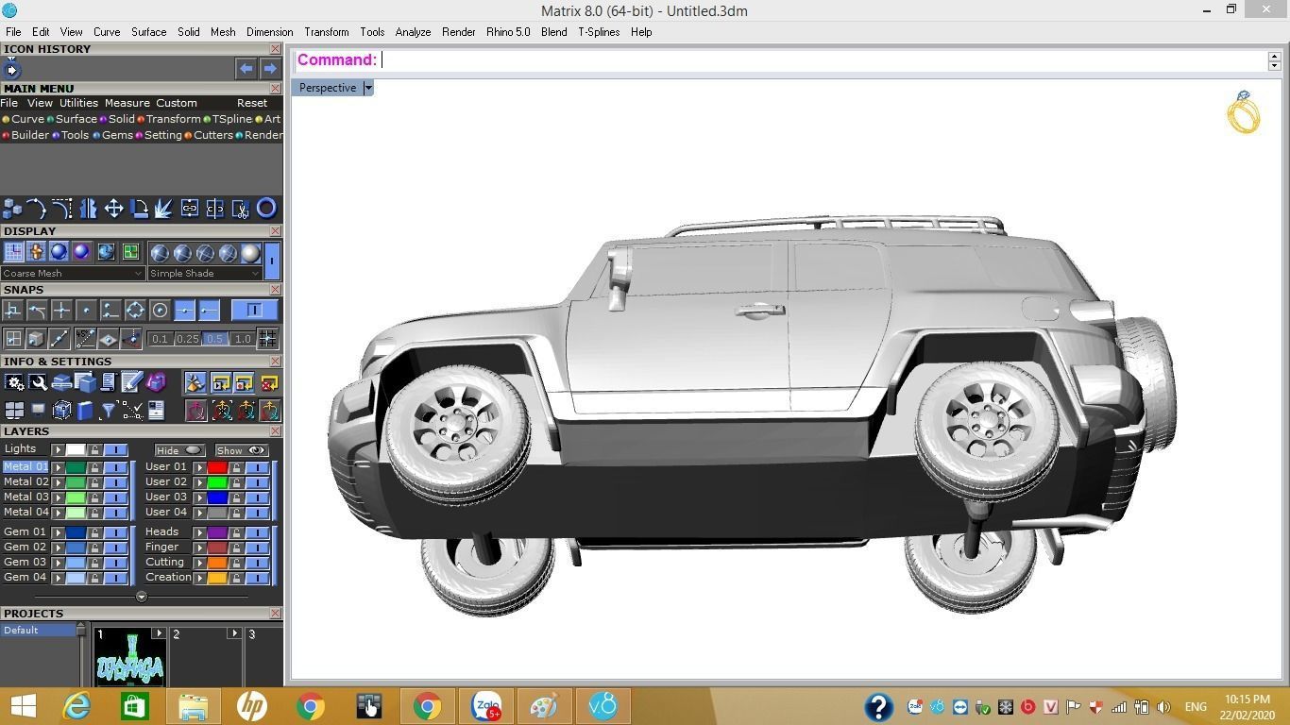
Task: Click the three cubes icon in Main Menu
Action: coord(12,208)
